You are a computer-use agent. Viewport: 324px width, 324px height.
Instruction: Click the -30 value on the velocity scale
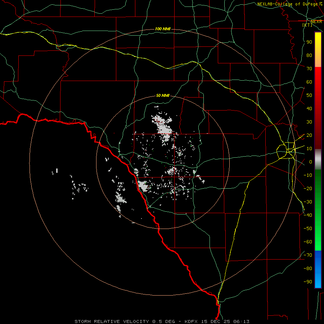tap(308, 202)
